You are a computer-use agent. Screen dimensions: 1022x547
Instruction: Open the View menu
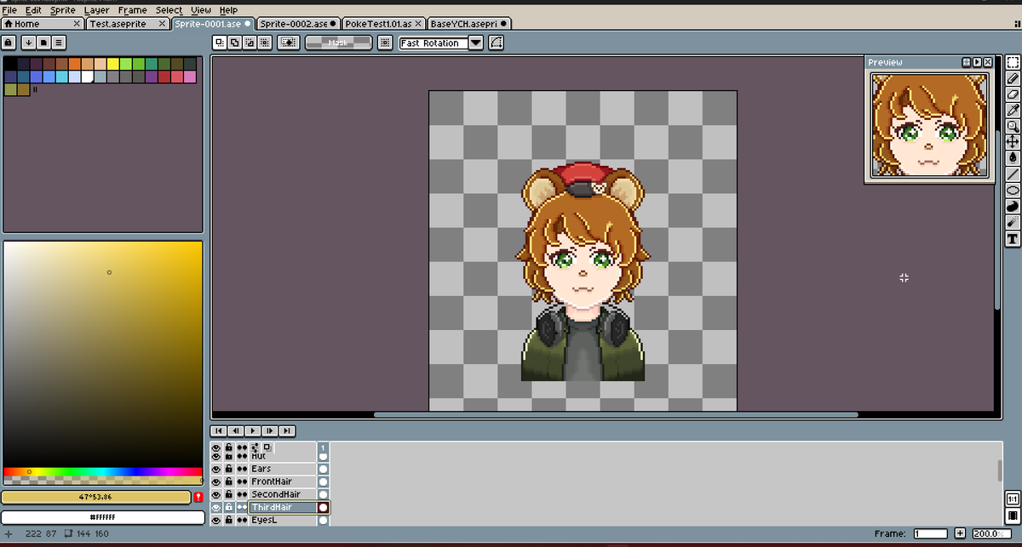(x=201, y=10)
